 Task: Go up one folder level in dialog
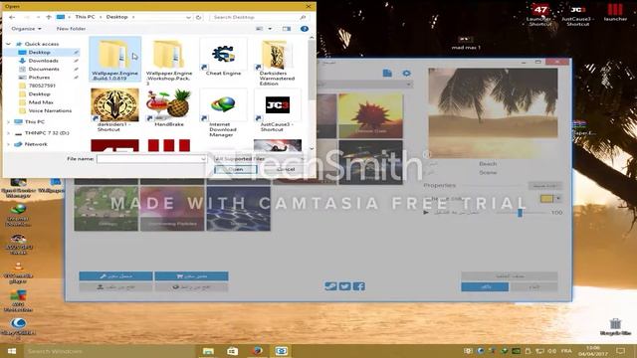pos(49,17)
